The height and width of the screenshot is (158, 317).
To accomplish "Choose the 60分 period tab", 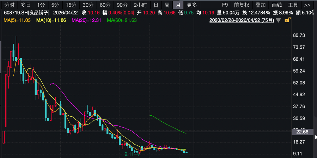I will (105, 5).
